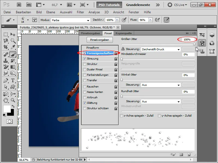Select the History Brush tool
218x163 pixels.
(13, 61)
